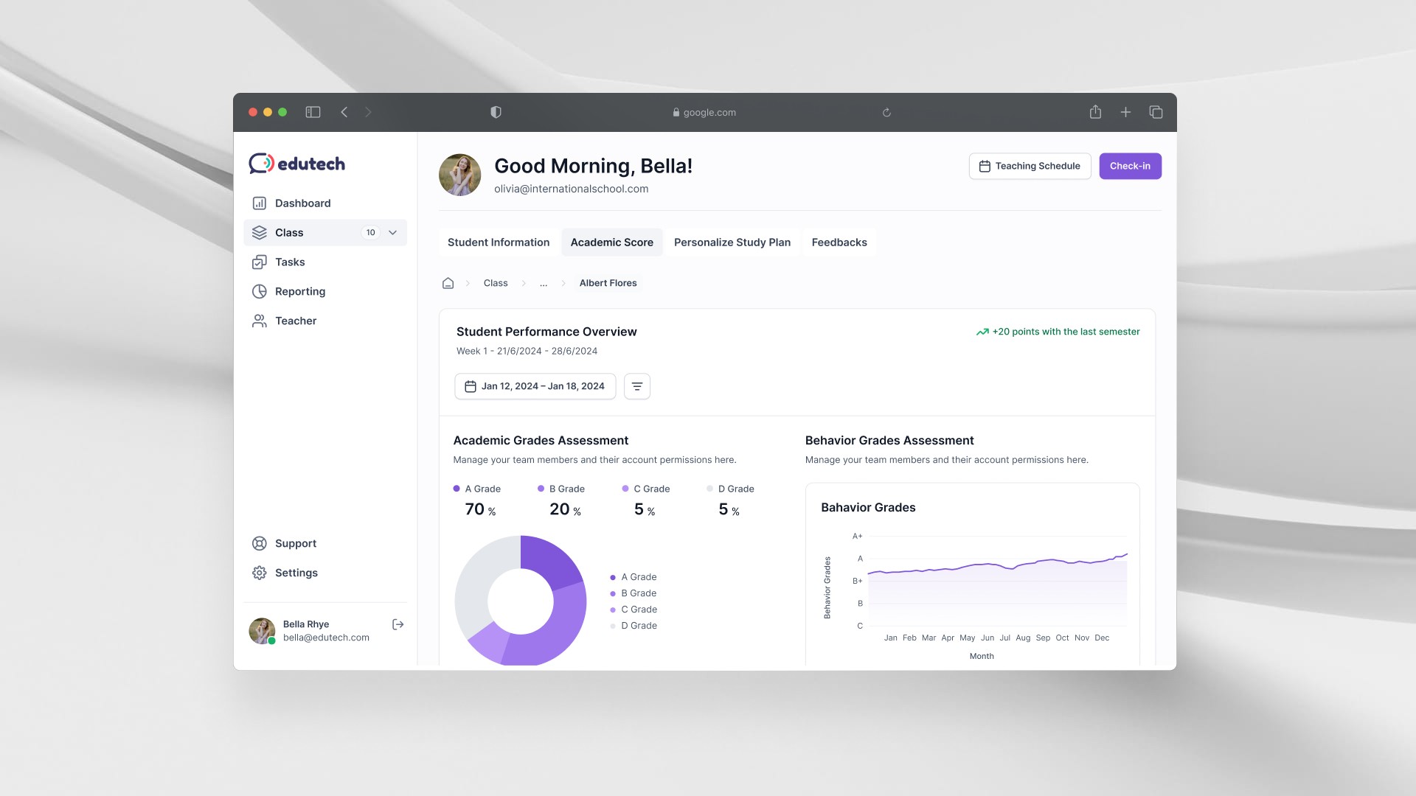Open Reporting via its clock icon
The width and height of the screenshot is (1416, 796).
tap(259, 291)
